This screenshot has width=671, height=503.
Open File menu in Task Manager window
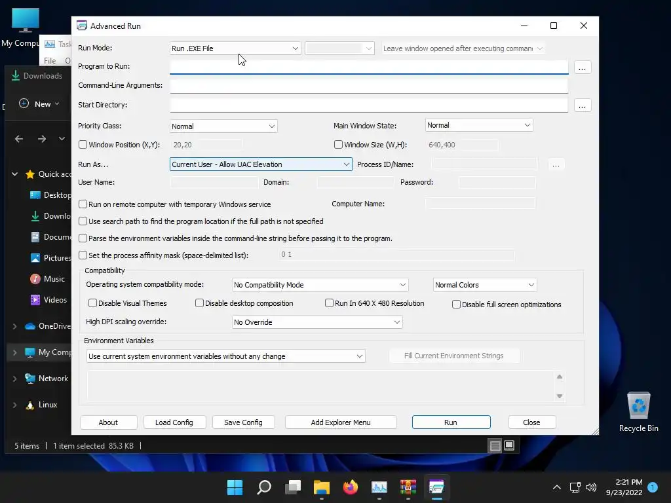click(x=50, y=61)
